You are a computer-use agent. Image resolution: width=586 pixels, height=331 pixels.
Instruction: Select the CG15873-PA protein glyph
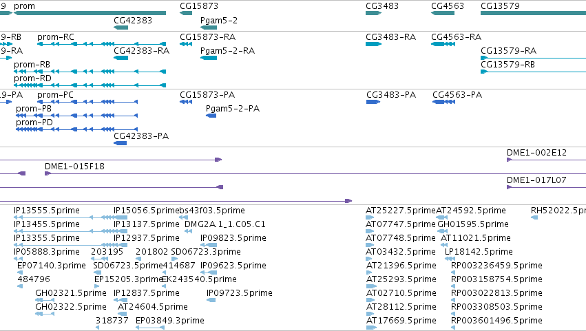pos(186,102)
